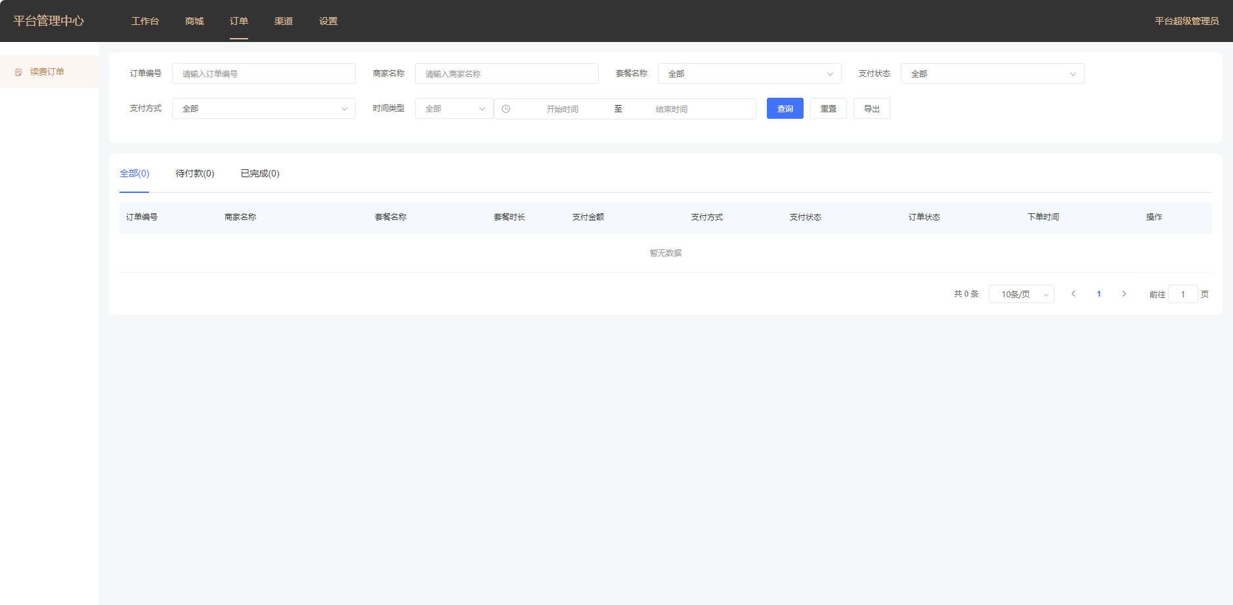Click the 平台超级管理员 user menu
This screenshot has height=605, width=1233.
[x=1186, y=21]
